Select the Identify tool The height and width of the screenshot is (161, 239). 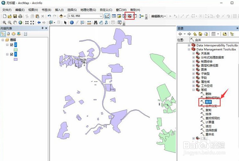(72, 22)
